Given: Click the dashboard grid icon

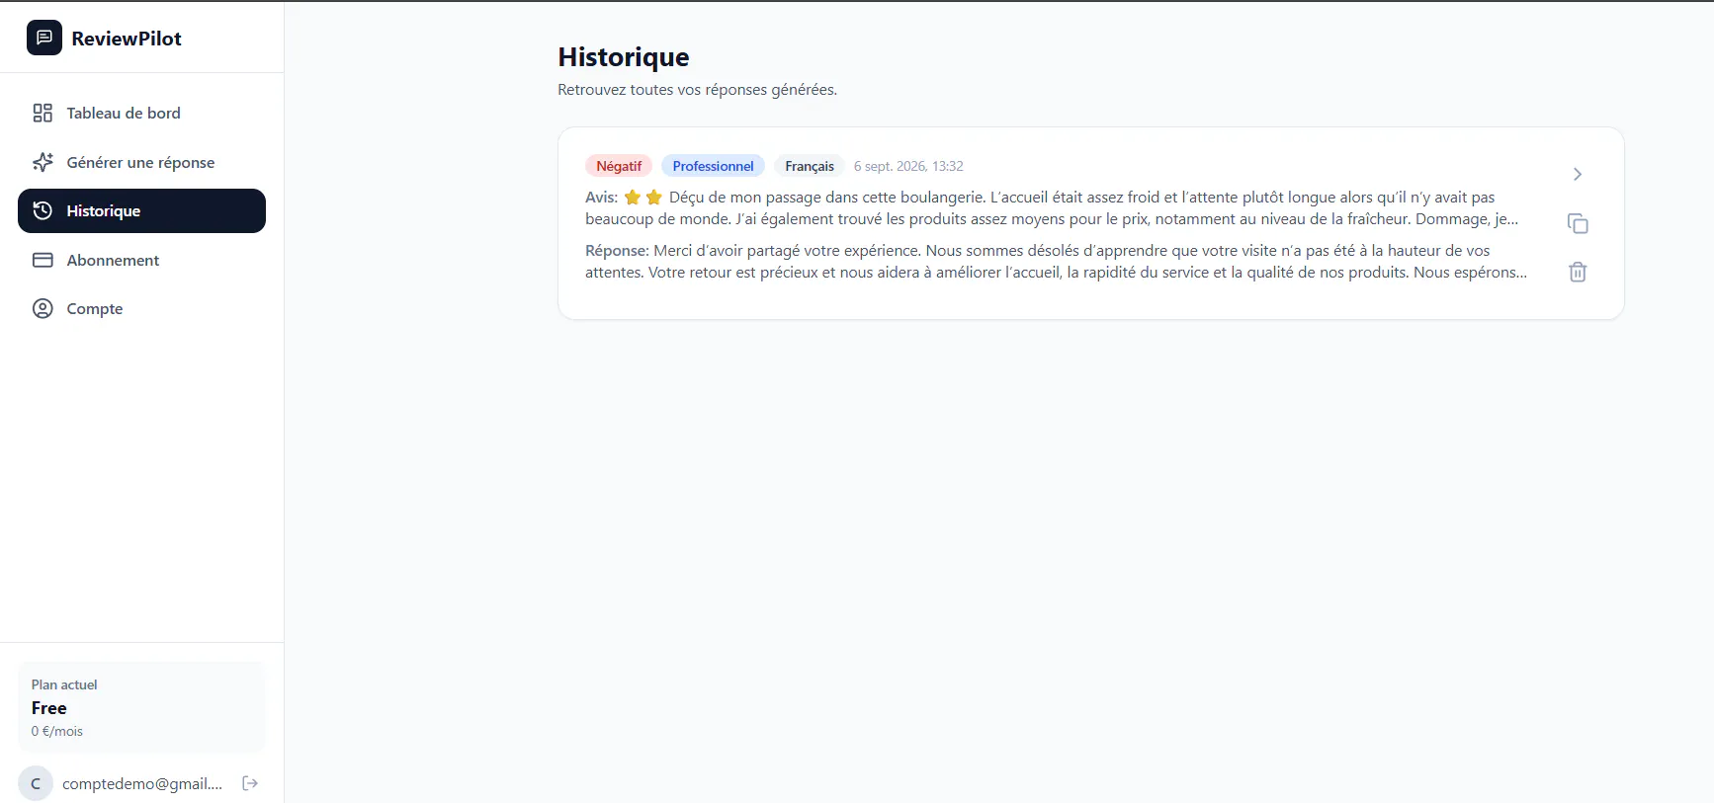Looking at the screenshot, I should click(43, 113).
